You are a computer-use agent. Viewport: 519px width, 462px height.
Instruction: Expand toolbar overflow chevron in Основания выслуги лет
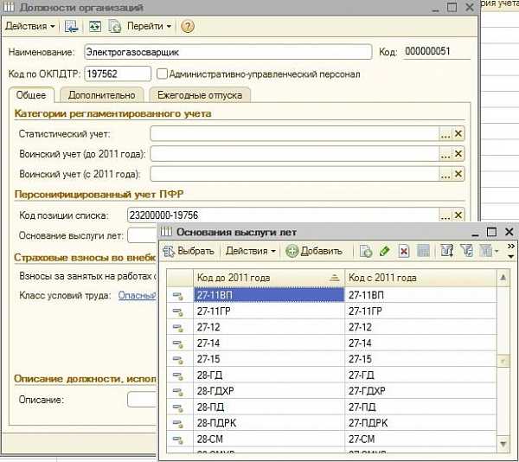pos(510,251)
